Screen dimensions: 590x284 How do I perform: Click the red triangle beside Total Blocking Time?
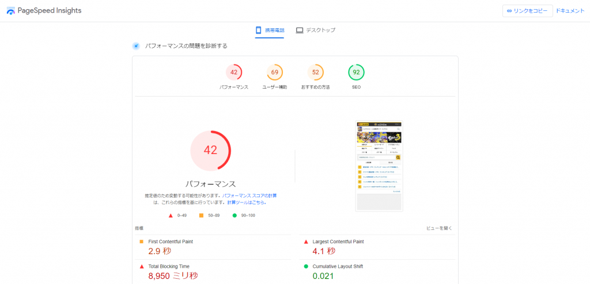142,267
